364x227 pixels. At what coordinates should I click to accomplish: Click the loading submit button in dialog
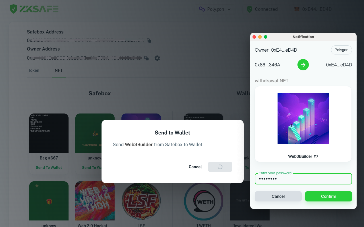point(220,167)
